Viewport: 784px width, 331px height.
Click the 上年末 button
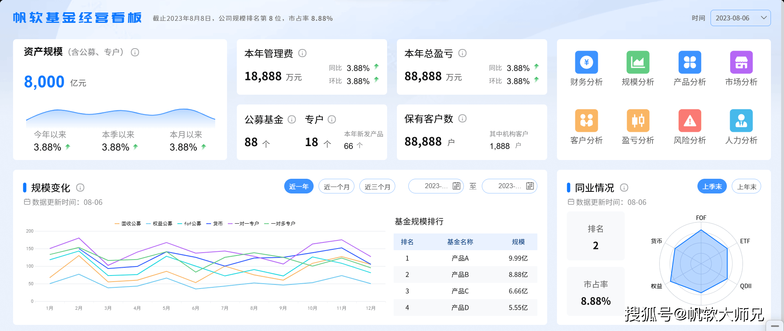pos(746,187)
